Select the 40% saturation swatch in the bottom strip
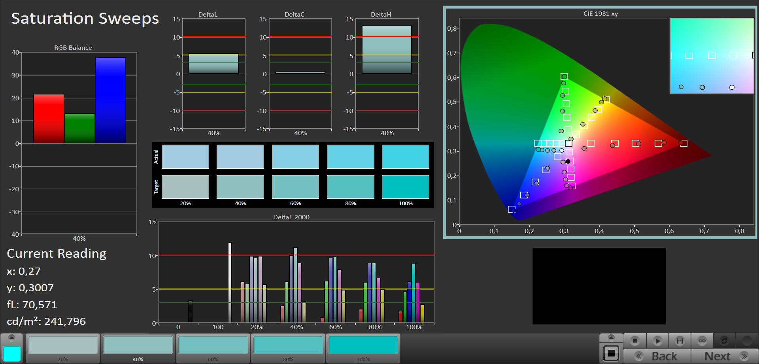 tap(138, 348)
